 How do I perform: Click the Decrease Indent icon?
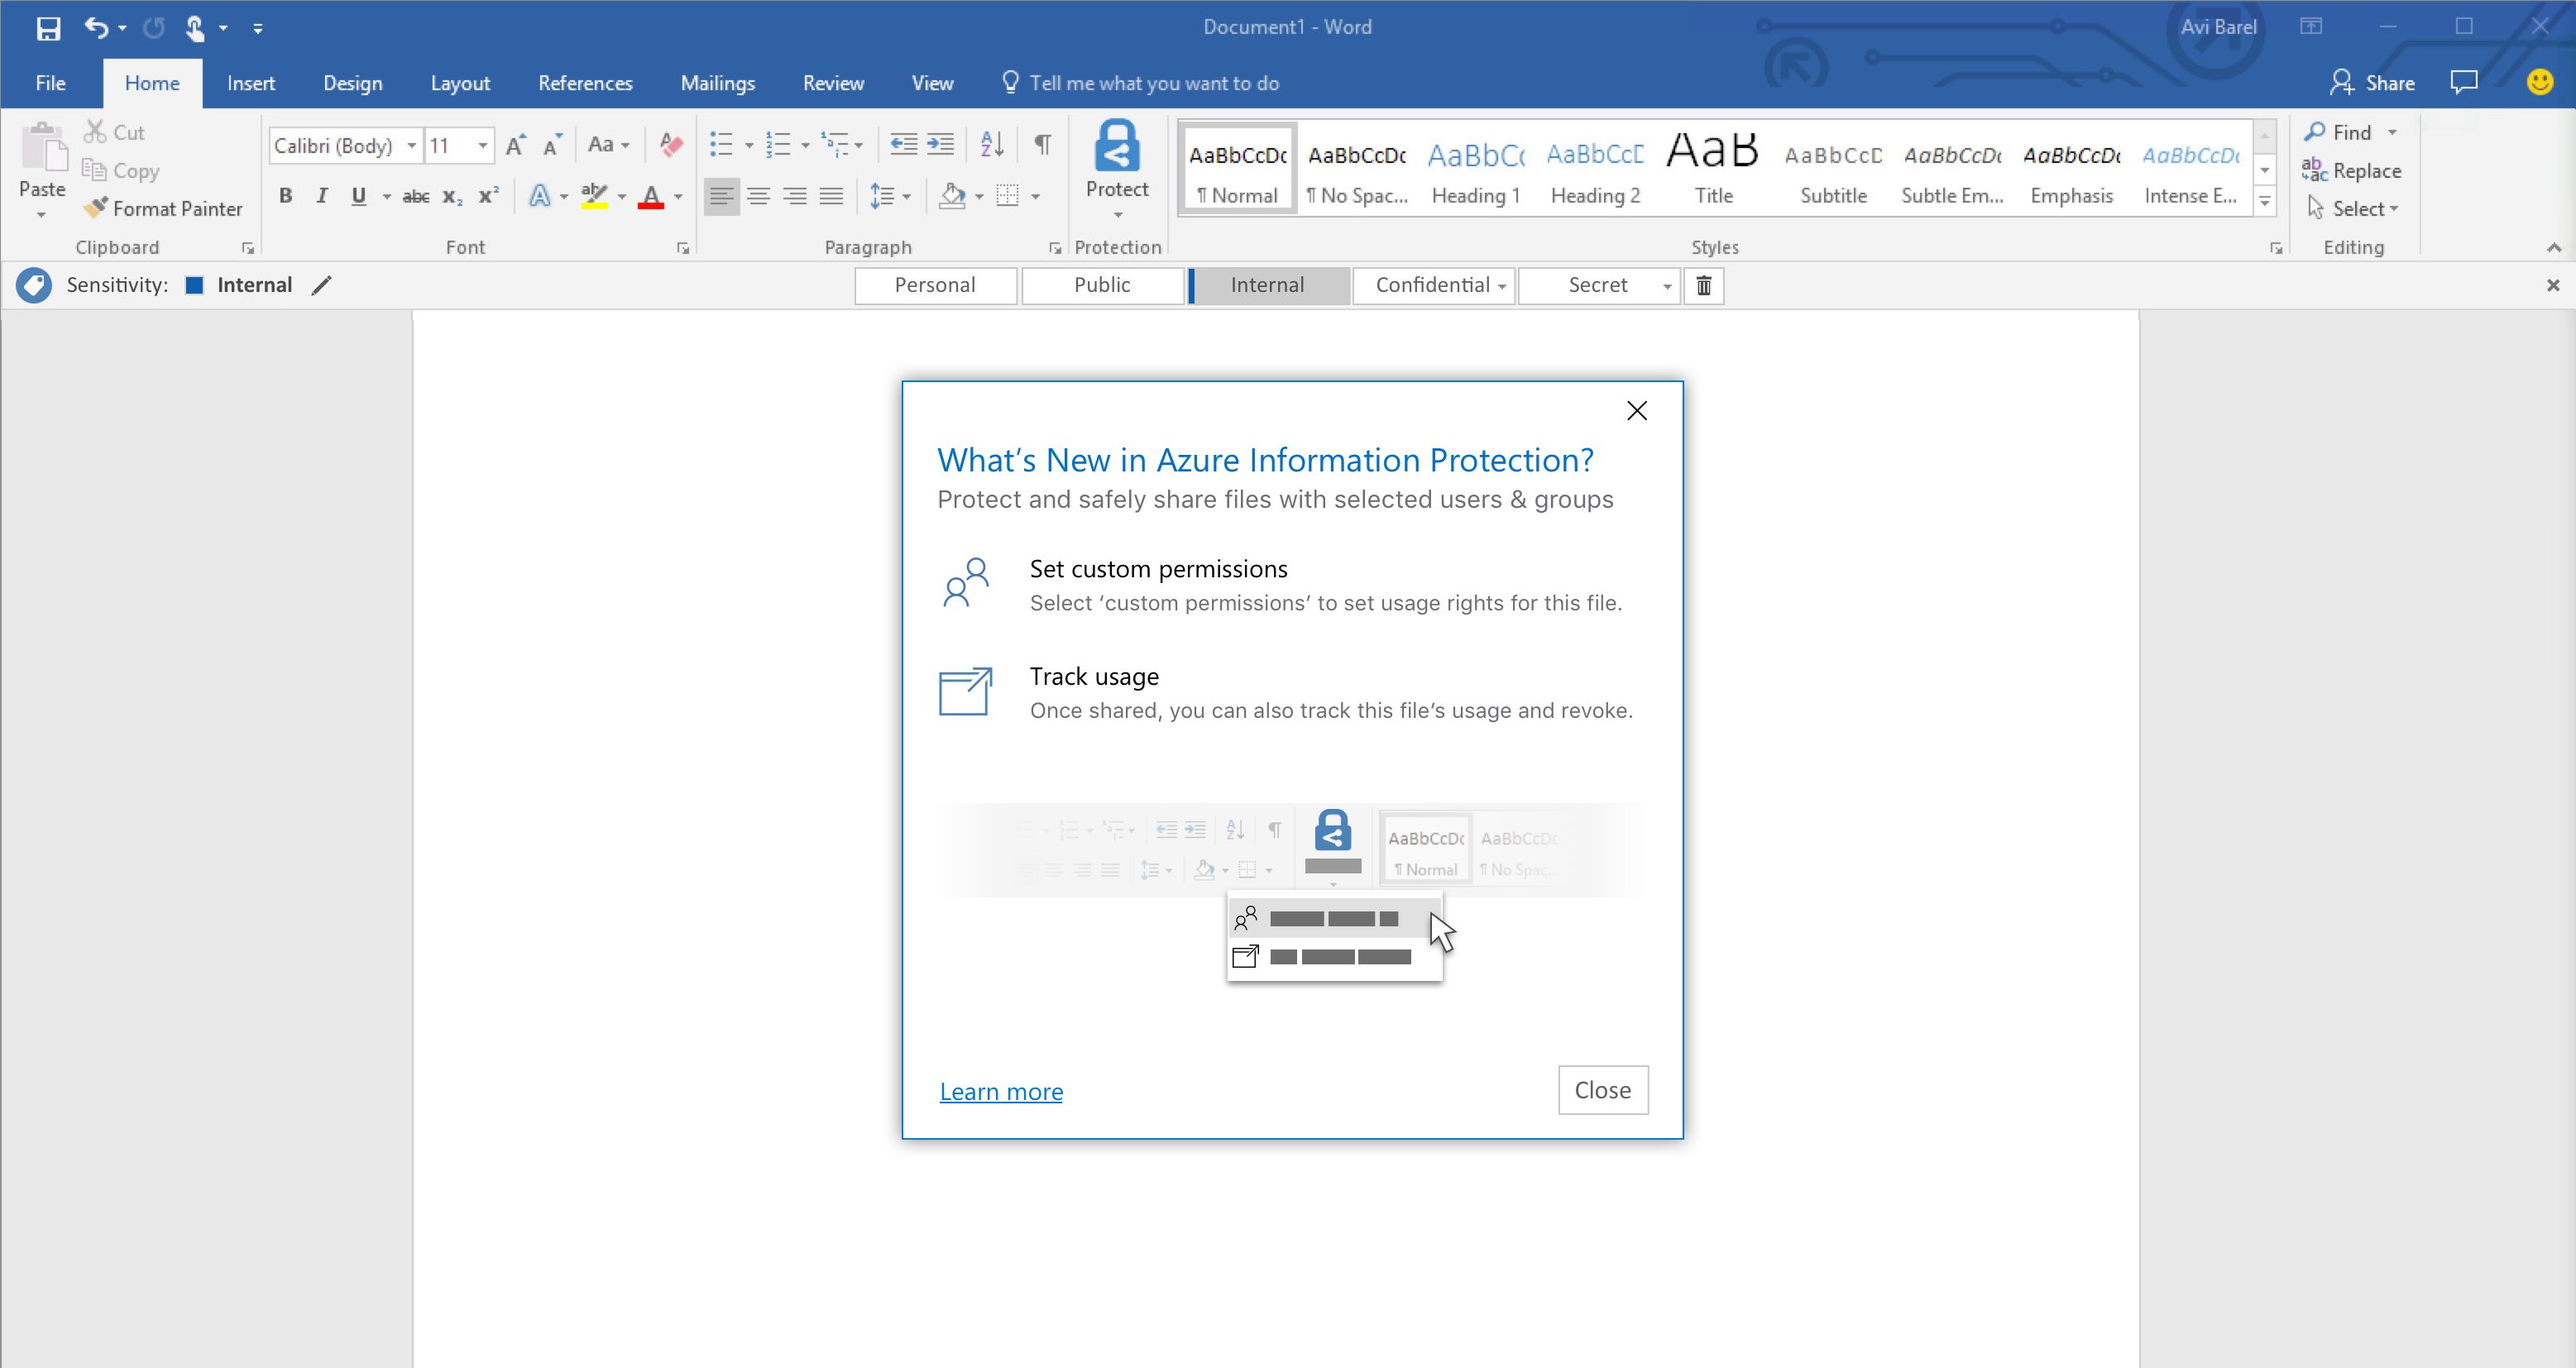903,144
